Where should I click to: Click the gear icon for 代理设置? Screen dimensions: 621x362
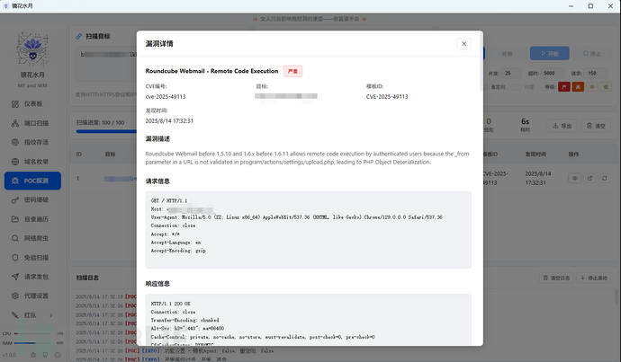(x=15, y=296)
